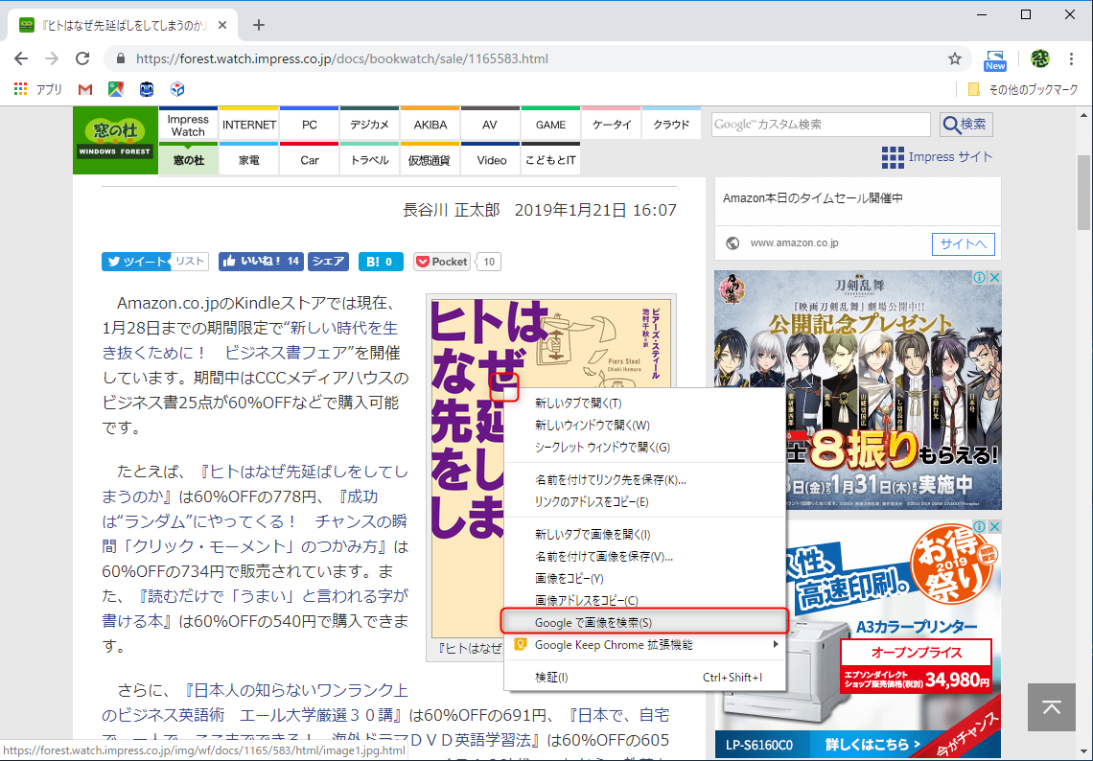Click the 窓の杜 logo in the header
This screenshot has height=761, width=1093.
[x=115, y=140]
